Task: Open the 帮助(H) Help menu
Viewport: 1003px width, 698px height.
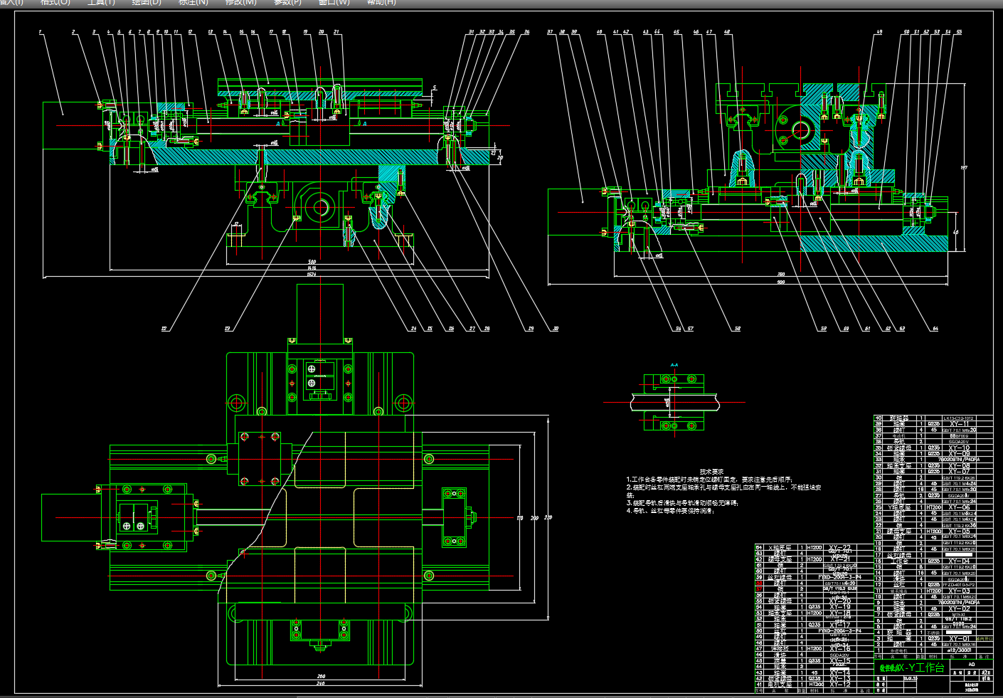Action: (x=381, y=3)
